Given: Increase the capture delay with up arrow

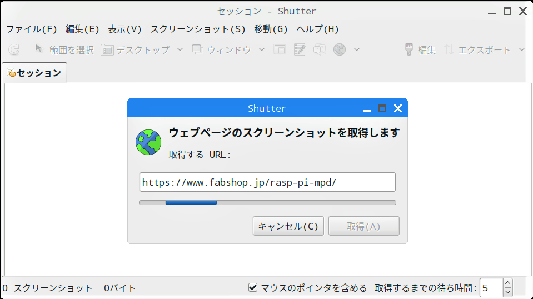Looking at the screenshot, I should coord(508,283).
